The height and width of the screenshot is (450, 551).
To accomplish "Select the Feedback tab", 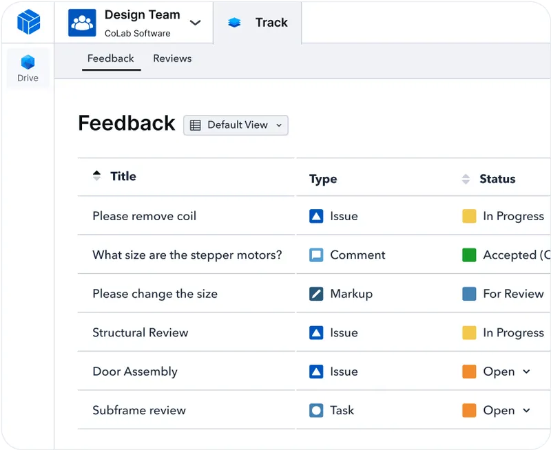I will point(110,58).
